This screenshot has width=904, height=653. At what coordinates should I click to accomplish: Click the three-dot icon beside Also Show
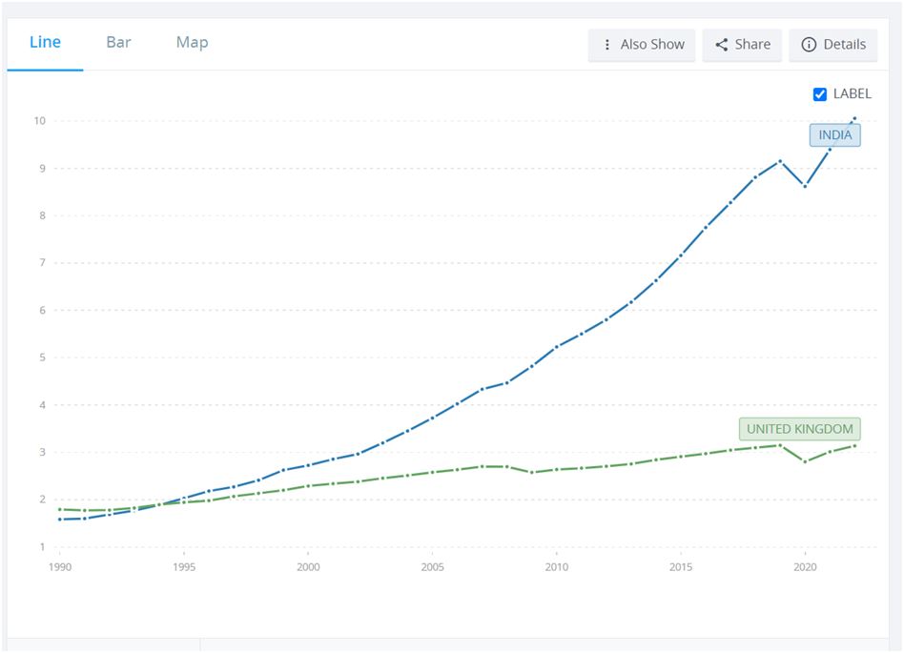click(x=606, y=45)
